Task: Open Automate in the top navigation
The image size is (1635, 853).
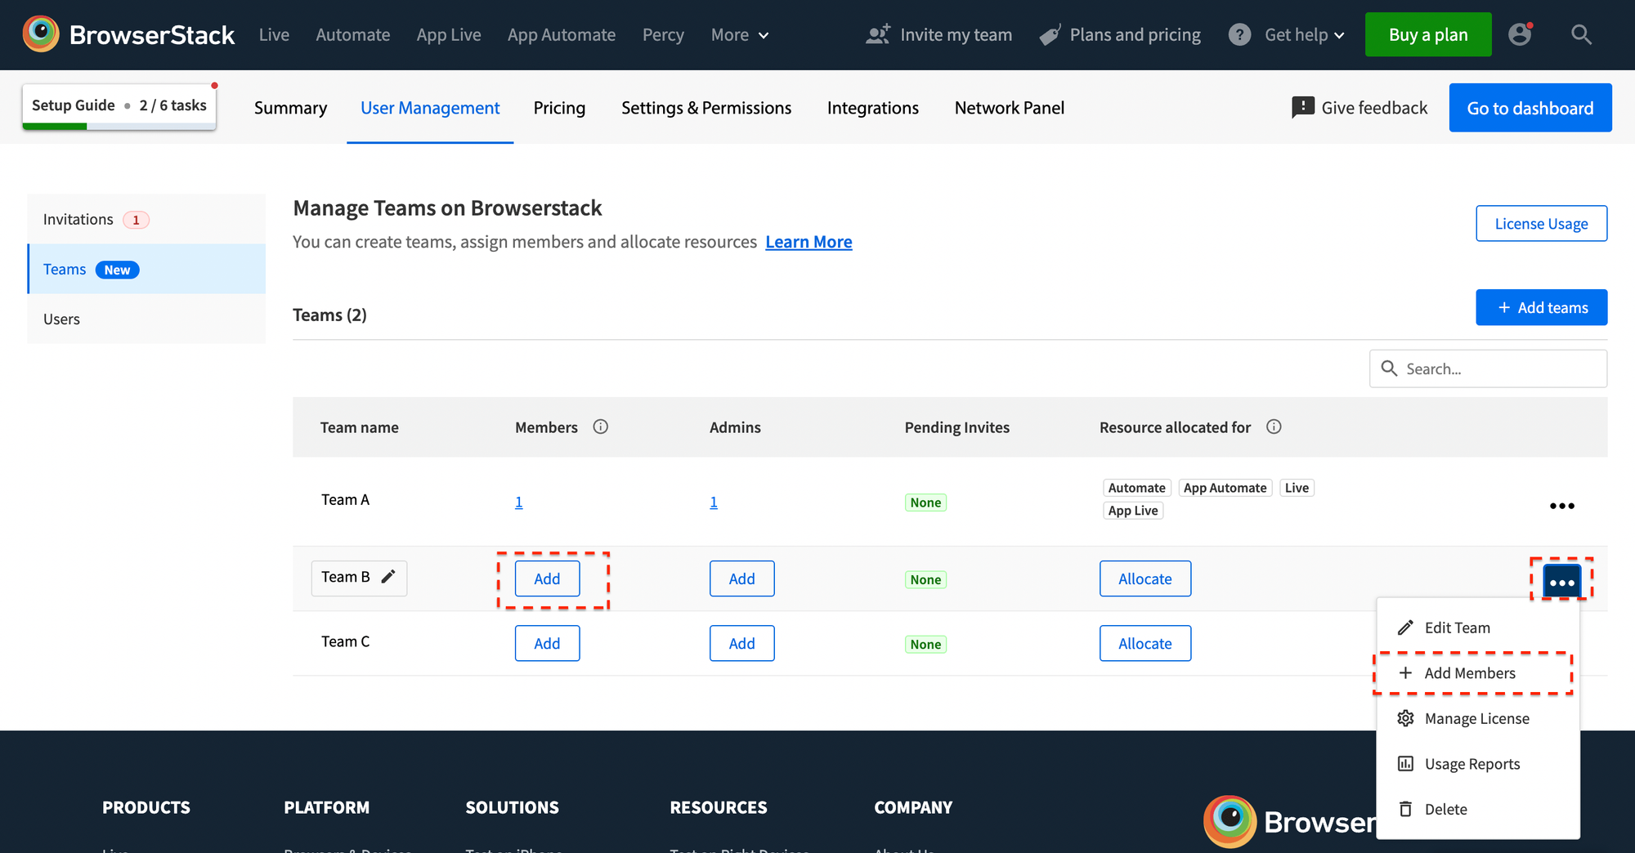Action: pyautogui.click(x=352, y=34)
